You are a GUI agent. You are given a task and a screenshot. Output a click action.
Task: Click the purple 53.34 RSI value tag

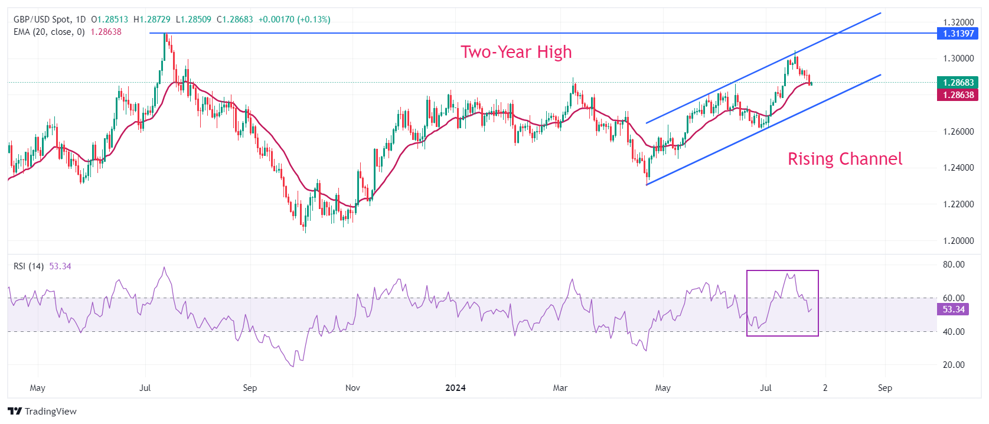pyautogui.click(x=953, y=309)
